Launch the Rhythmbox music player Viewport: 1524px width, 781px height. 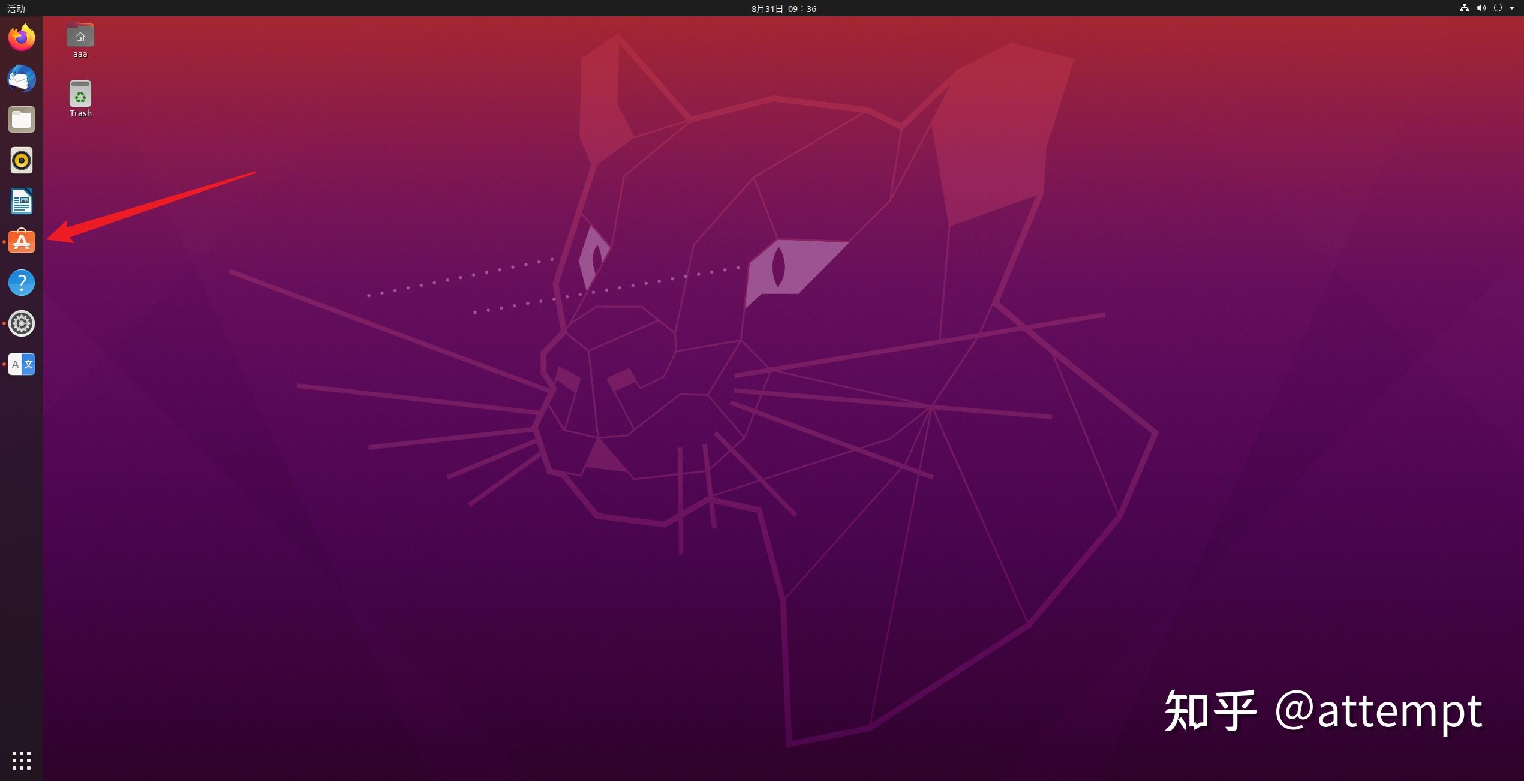click(x=21, y=160)
